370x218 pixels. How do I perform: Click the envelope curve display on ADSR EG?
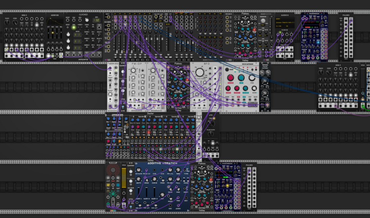(x=55, y=22)
